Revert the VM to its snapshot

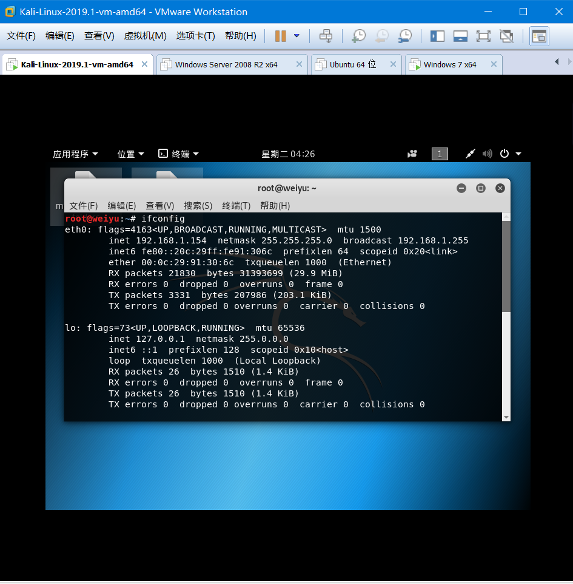click(382, 36)
